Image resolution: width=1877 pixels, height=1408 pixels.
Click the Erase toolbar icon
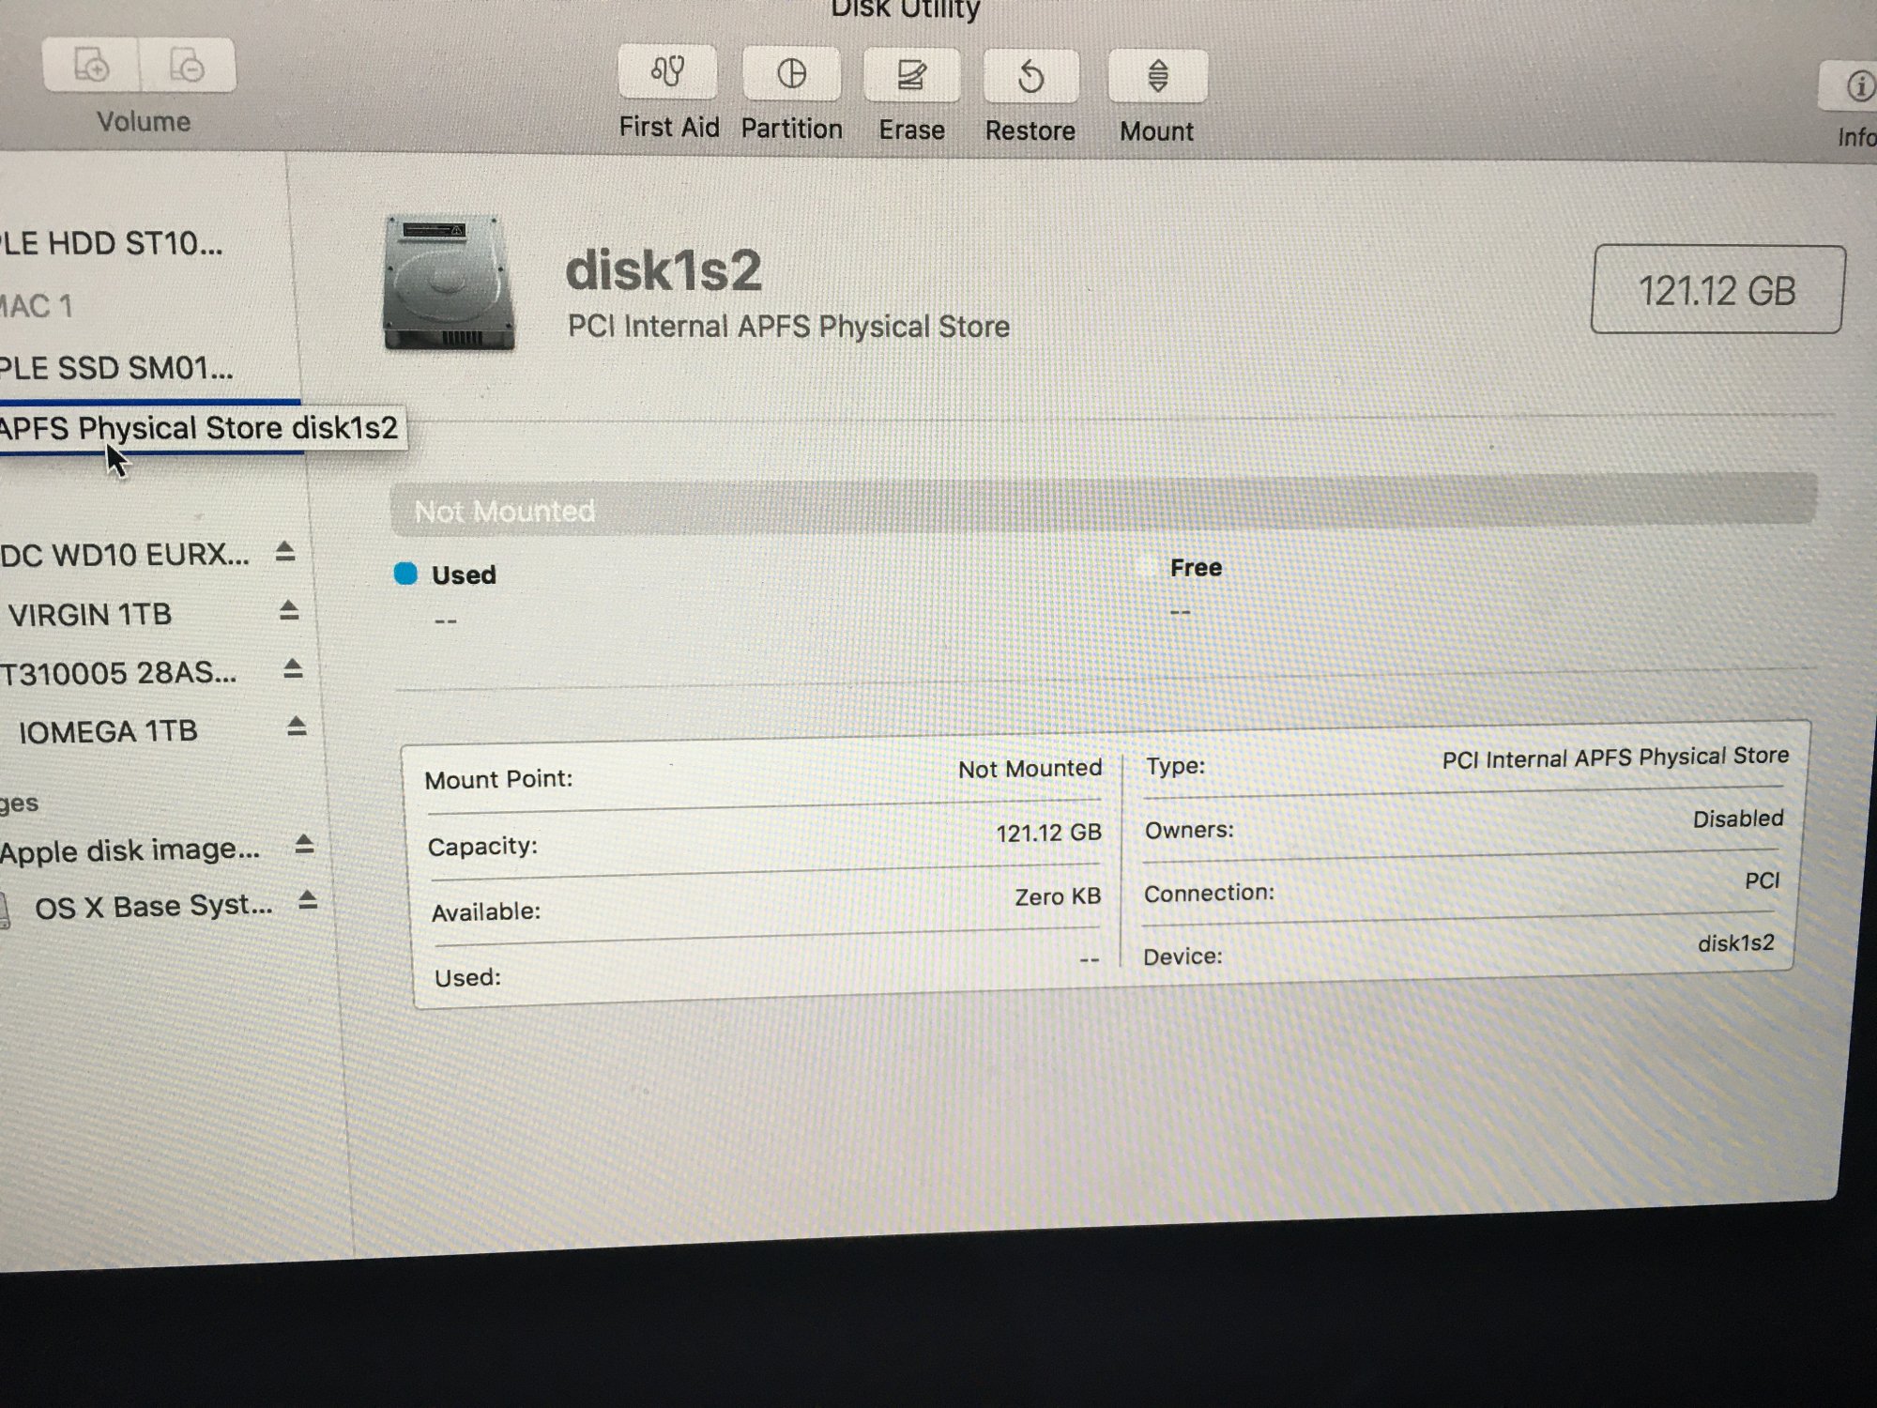coord(911,76)
